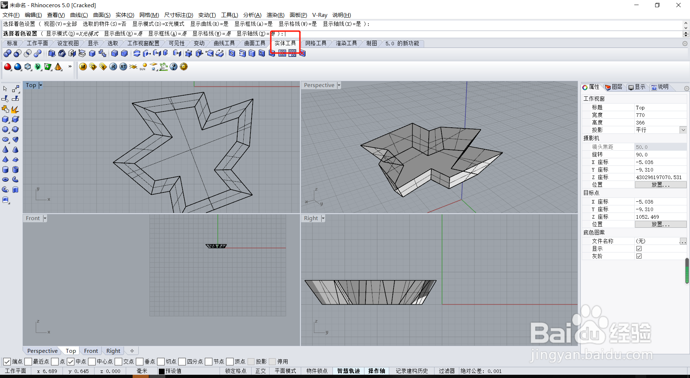Select the pyramid solid tool in sidebar
Viewport: 690px width, 378px height.
coord(5,160)
